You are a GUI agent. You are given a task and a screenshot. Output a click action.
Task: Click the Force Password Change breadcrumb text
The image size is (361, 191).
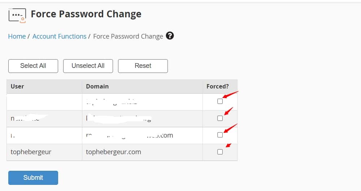click(x=128, y=36)
